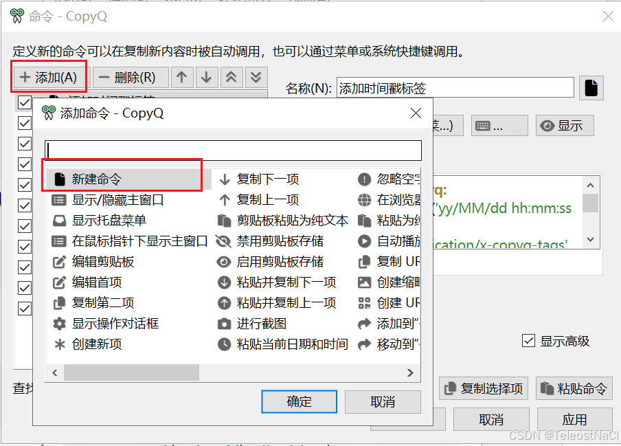Select the 忽略空 command with exclamation icon
The image size is (621, 446).
pyautogui.click(x=389, y=179)
